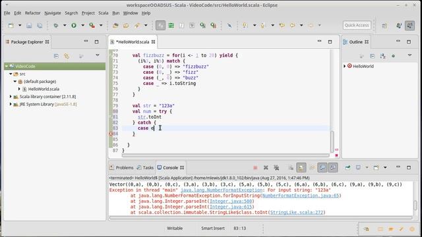Click the Open Perspective icon
The image size is (422, 237).
coord(384,26)
